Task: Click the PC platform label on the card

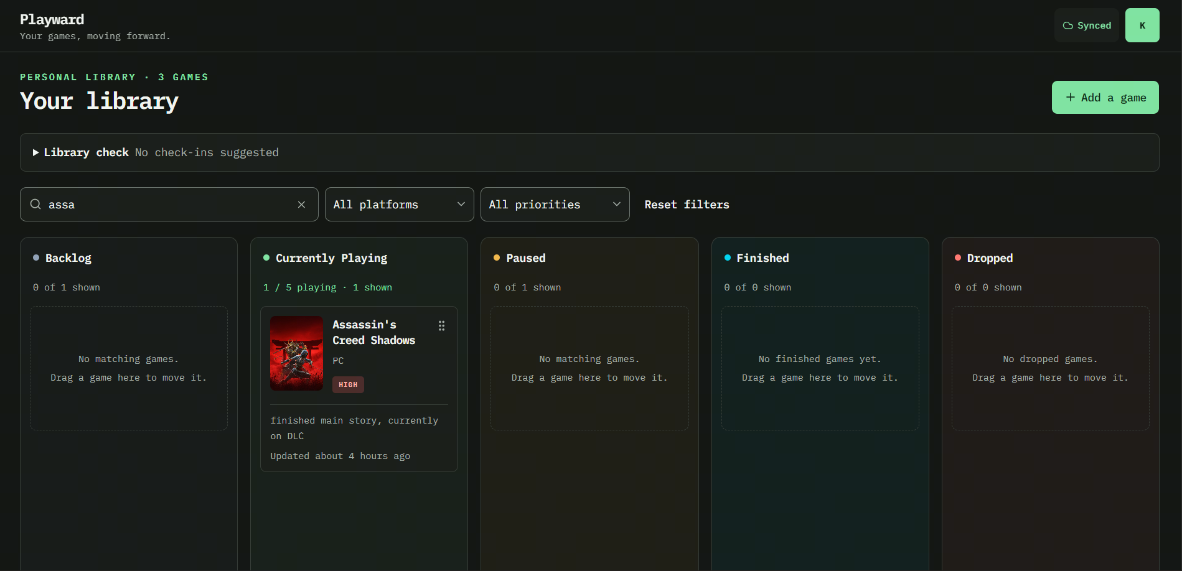Action: [x=338, y=361]
